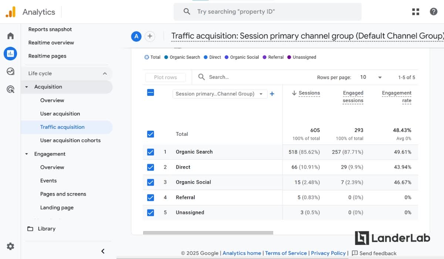This screenshot has height=259, width=444.
Task: Uncheck the Unassigned row checkbox
Action: click(151, 213)
